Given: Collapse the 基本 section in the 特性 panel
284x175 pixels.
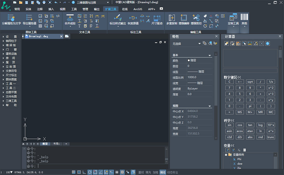Looking at the screenshot, I should click(209, 55).
